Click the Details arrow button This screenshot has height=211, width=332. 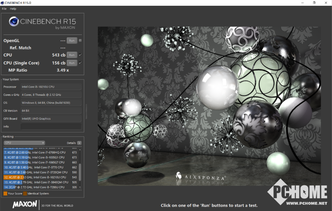pyautogui.click(x=79, y=143)
